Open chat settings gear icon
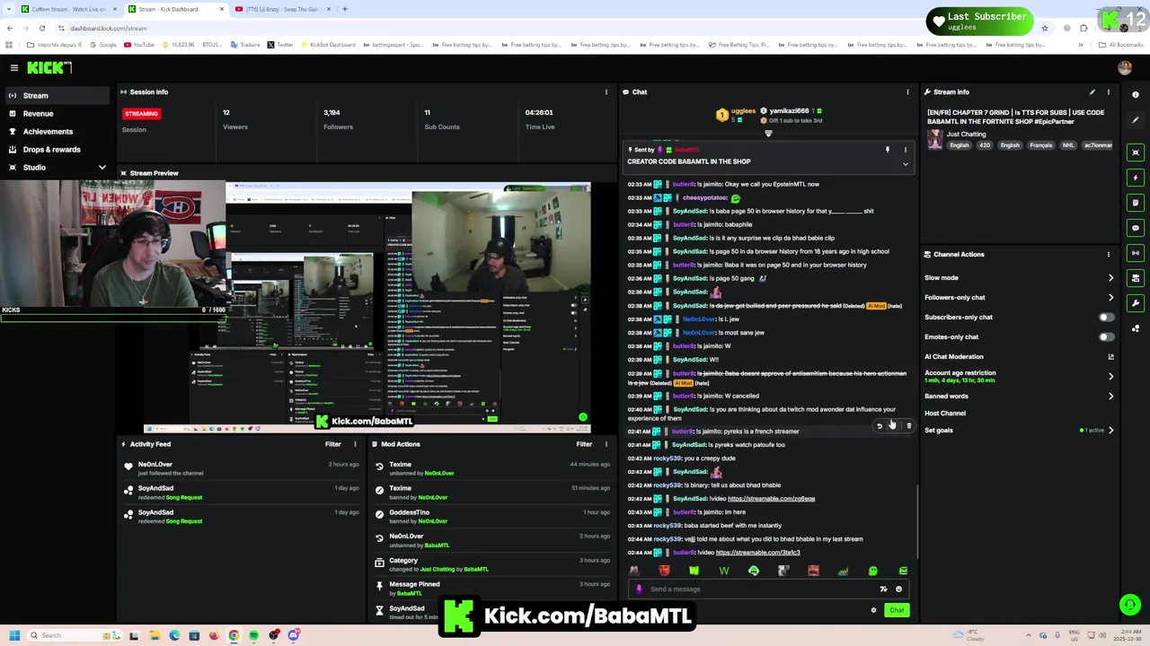The width and height of the screenshot is (1150, 646). click(x=873, y=610)
